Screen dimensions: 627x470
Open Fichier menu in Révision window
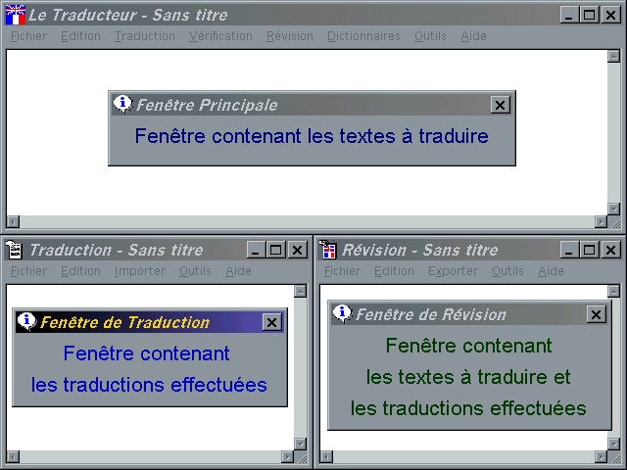342,271
